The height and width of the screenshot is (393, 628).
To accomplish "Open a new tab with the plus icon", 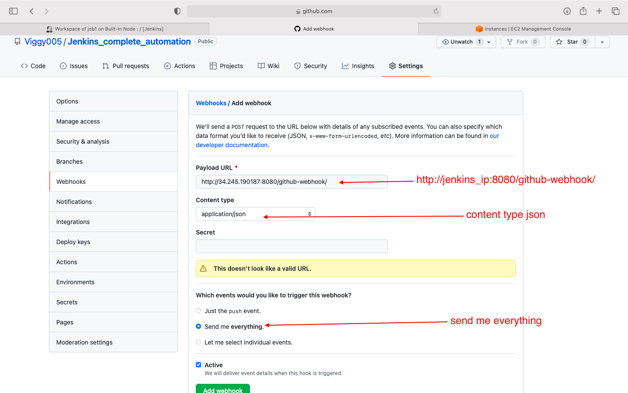I will pos(599,11).
